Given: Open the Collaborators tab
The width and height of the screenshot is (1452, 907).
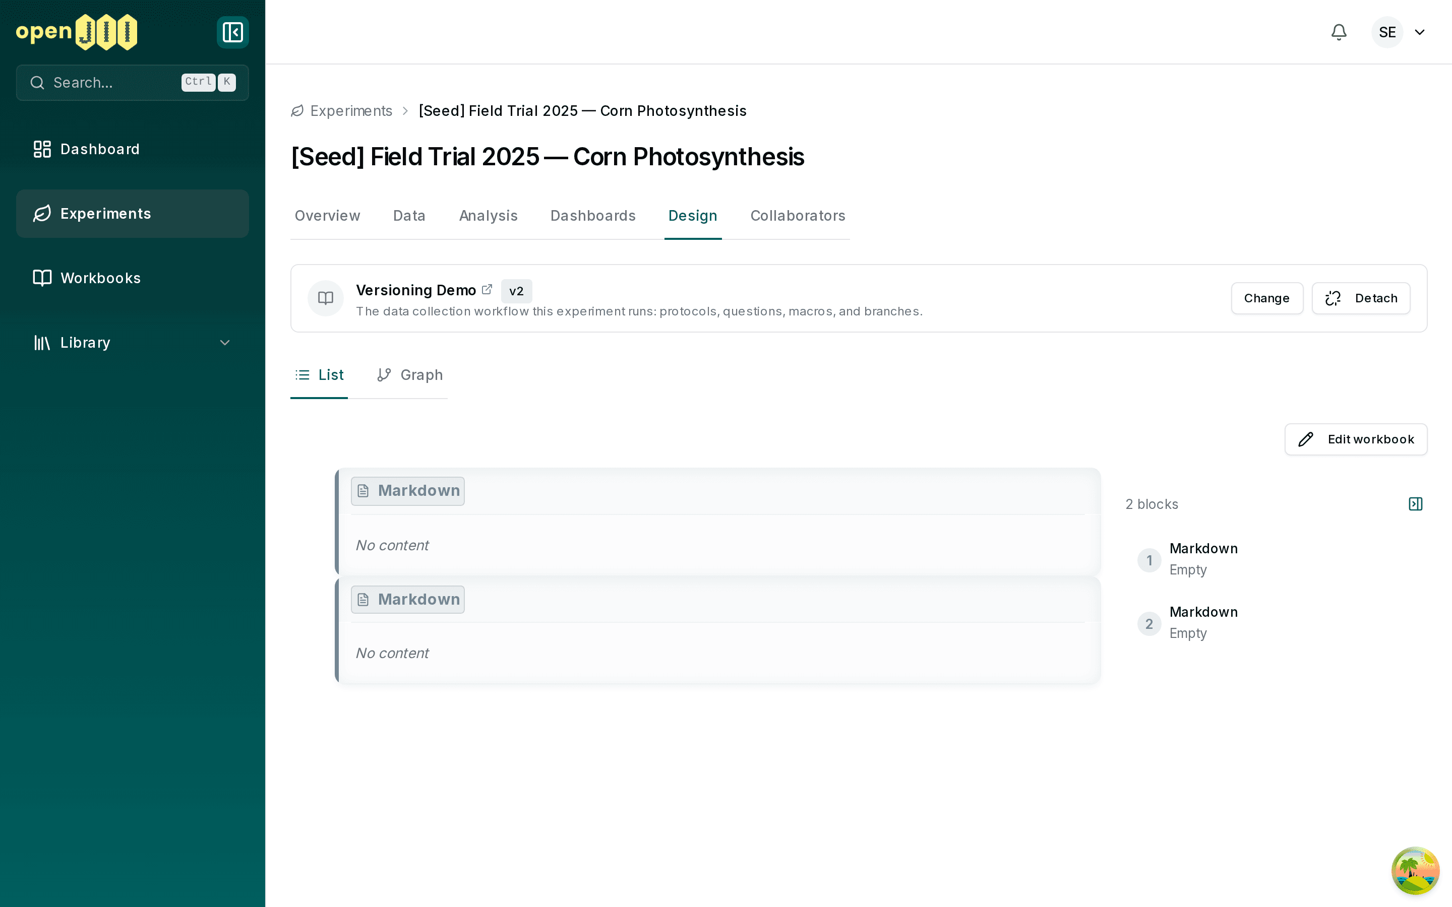Looking at the screenshot, I should (x=798, y=215).
